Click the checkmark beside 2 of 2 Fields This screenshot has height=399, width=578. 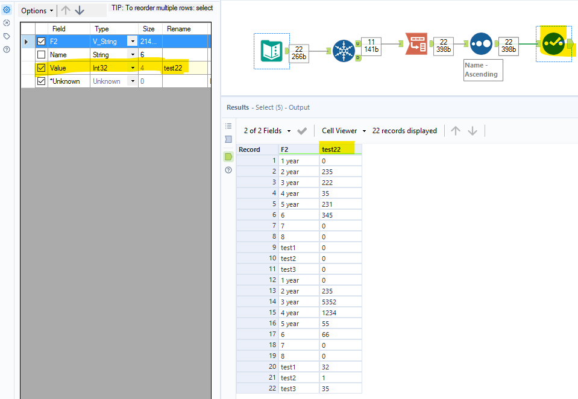(302, 130)
